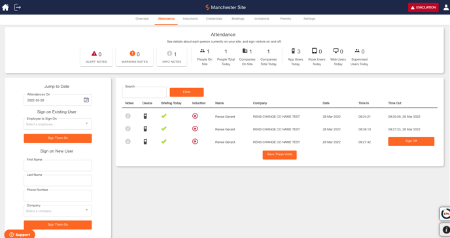
Task: Click the Attendances On date field
Action: (58, 100)
